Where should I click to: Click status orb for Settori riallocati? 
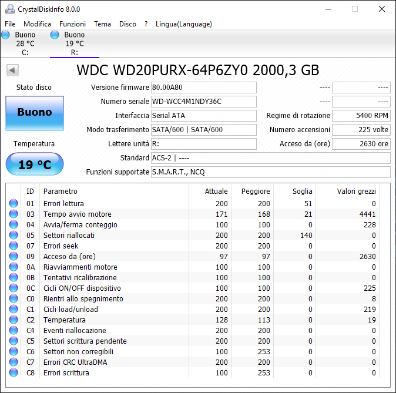point(14,235)
